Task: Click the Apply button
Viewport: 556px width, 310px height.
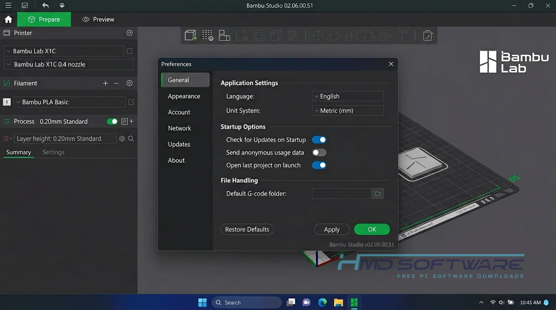Action: tap(332, 229)
